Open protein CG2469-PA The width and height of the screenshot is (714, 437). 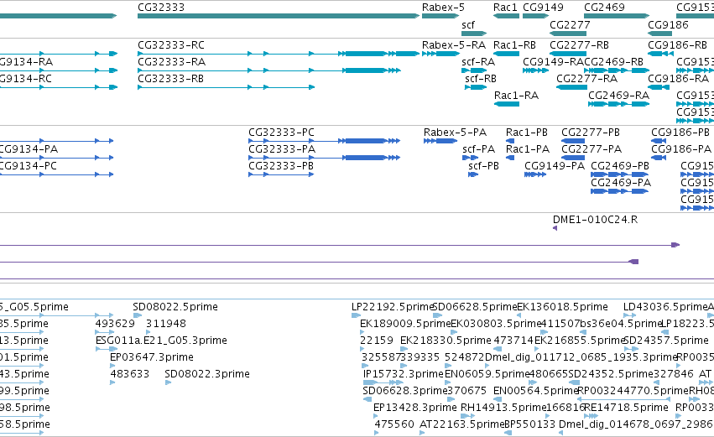pos(621,183)
